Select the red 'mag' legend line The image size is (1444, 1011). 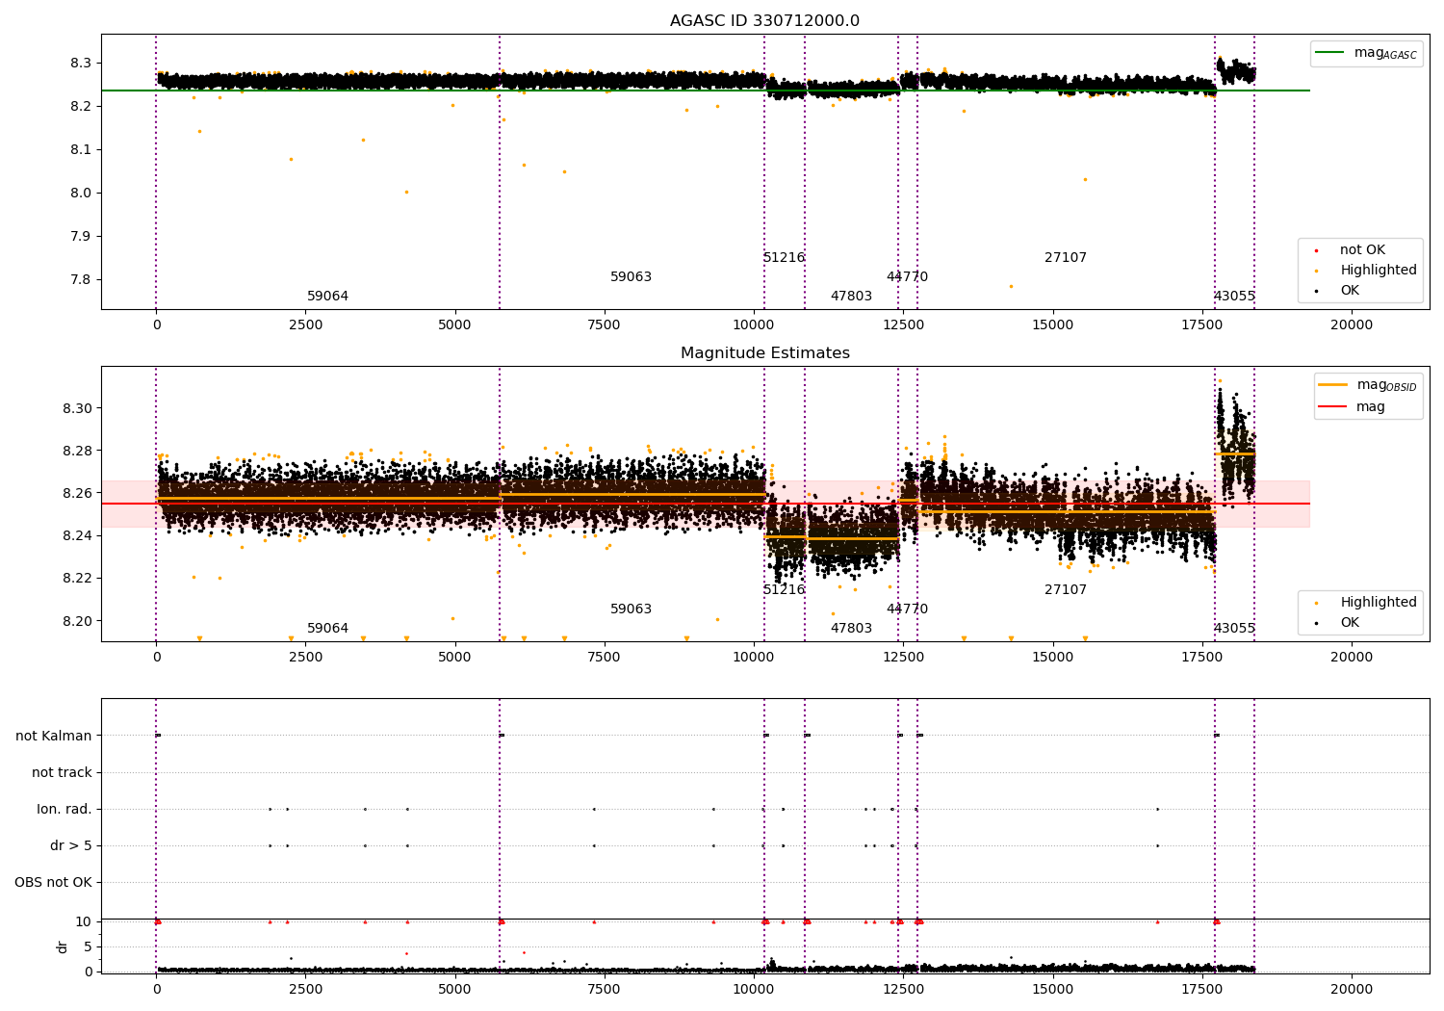[1333, 407]
